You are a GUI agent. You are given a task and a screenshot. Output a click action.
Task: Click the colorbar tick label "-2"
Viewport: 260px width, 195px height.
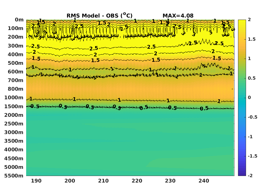coord(250,175)
